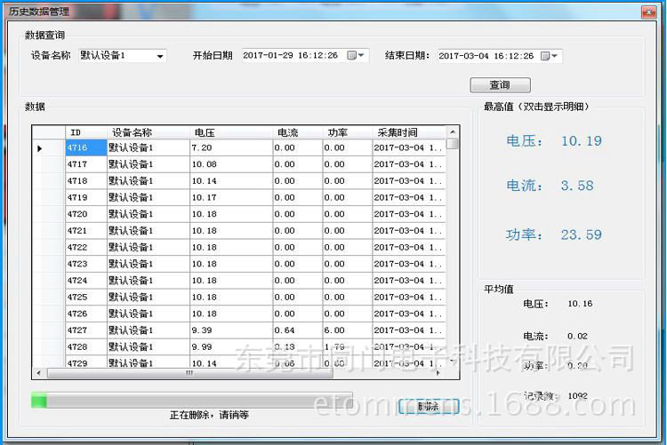
Task: Click the 查询 query button
Action: 500,85
